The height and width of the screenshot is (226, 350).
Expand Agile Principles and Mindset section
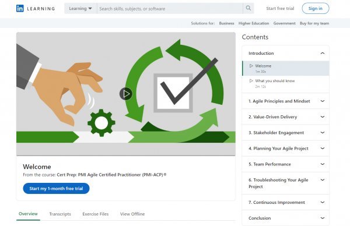[x=323, y=101]
